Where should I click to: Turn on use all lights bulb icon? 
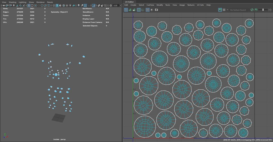[70, 5]
